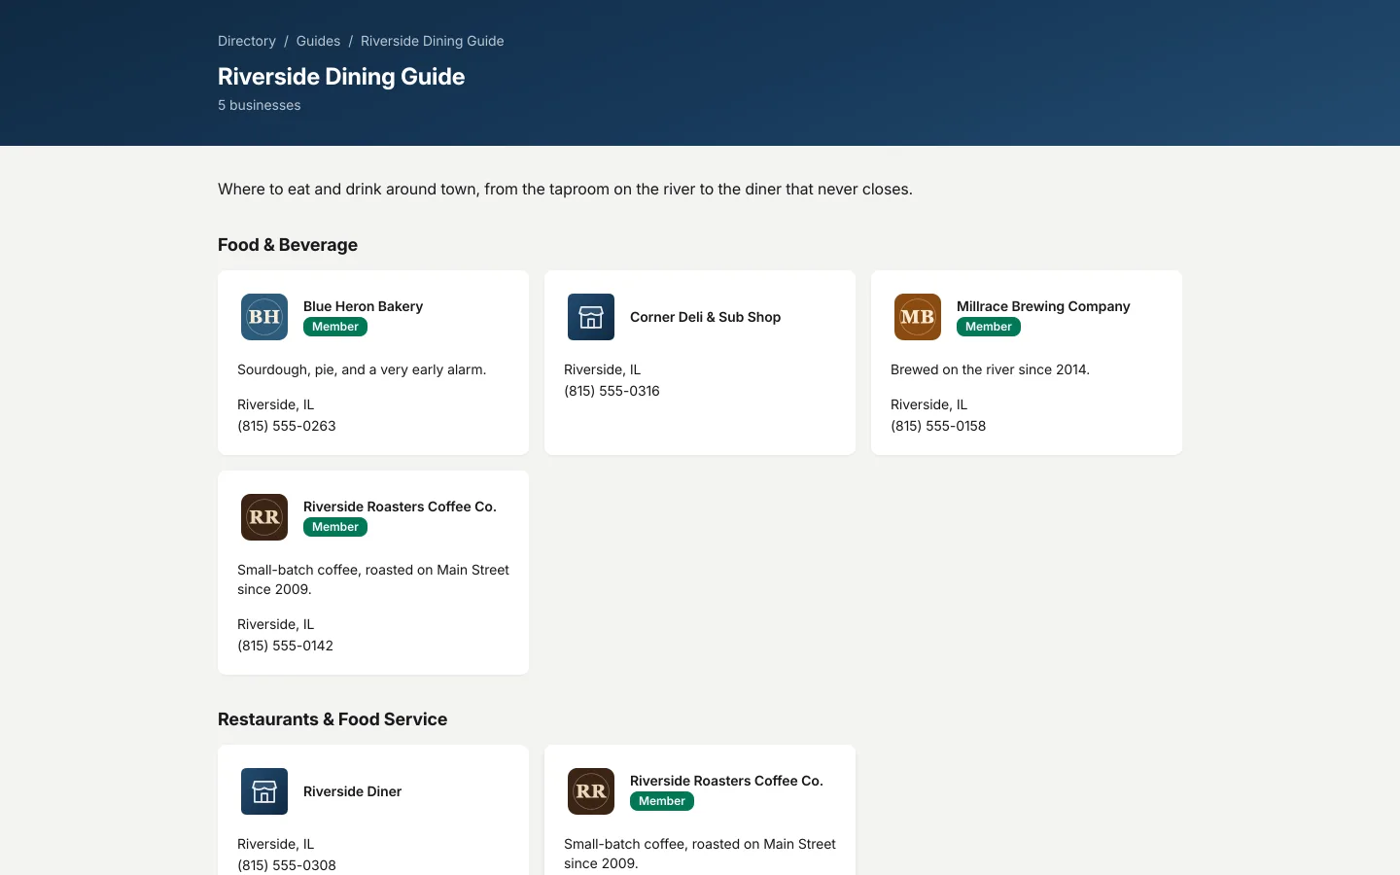Image resolution: width=1400 pixels, height=875 pixels.
Task: Click Member badge under Food & Beverage Riverside Roasters
Action: tap(335, 527)
